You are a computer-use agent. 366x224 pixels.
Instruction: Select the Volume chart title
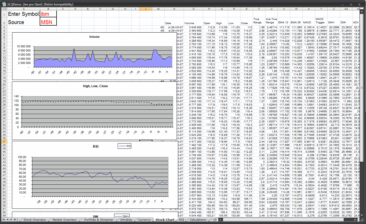pyautogui.click(x=94, y=37)
